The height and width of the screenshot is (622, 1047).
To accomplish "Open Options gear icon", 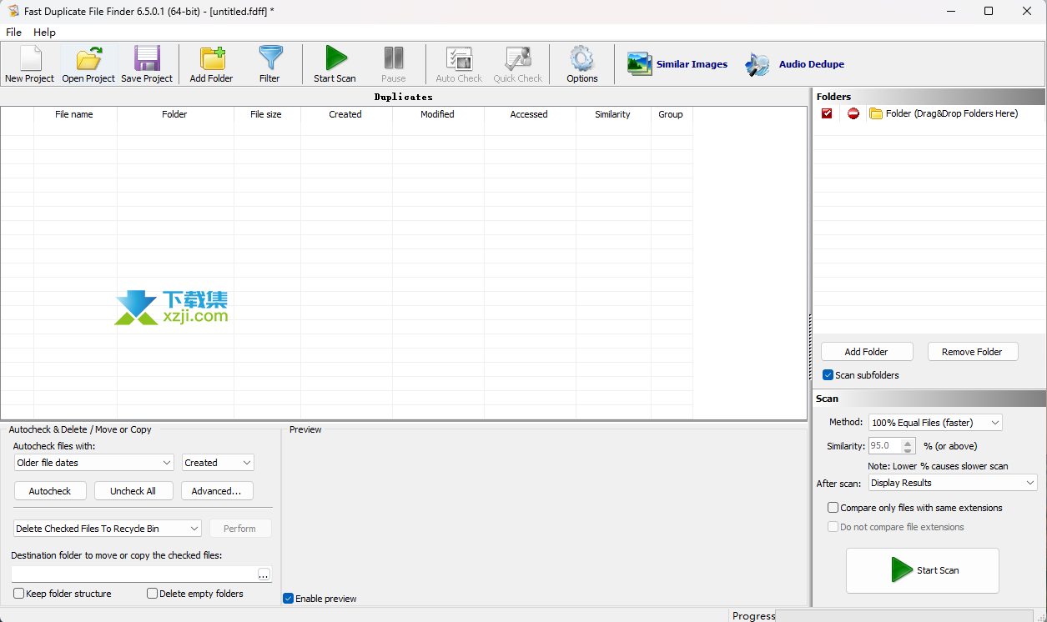I will tap(581, 59).
